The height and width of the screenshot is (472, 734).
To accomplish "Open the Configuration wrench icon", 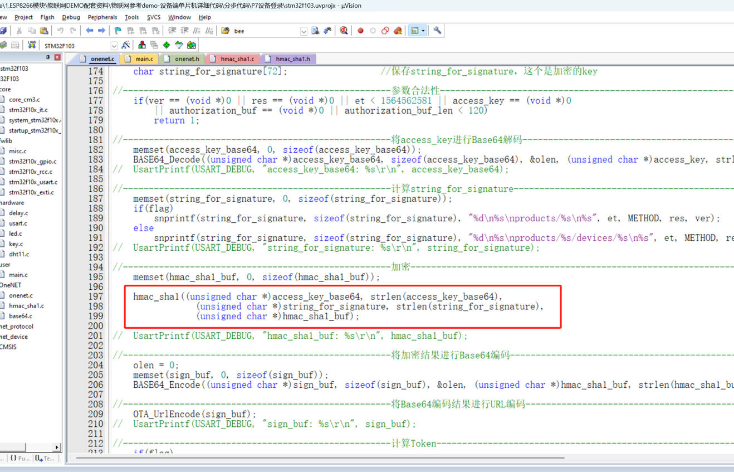I will [x=437, y=31].
